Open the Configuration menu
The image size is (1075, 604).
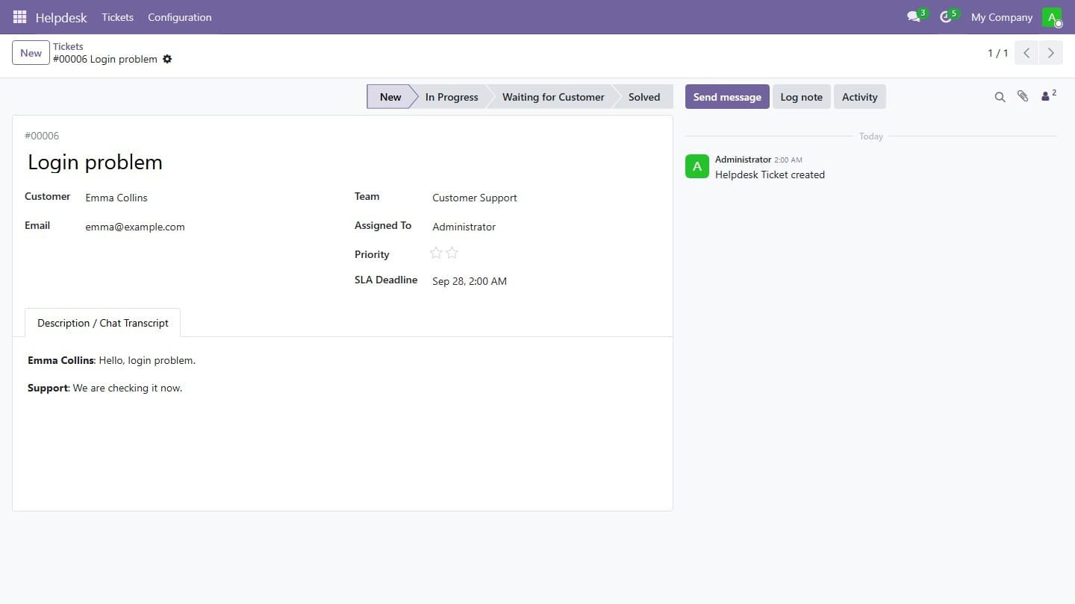click(179, 17)
